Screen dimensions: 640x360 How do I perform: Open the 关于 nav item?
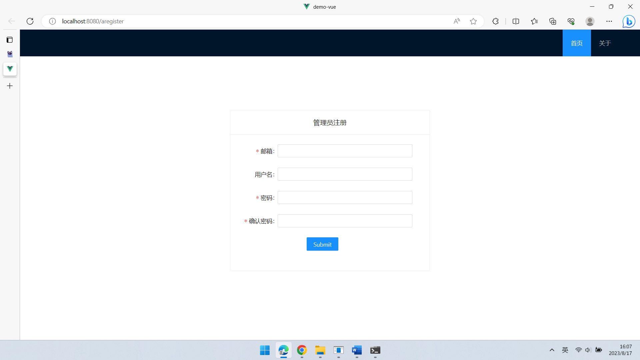pyautogui.click(x=605, y=43)
